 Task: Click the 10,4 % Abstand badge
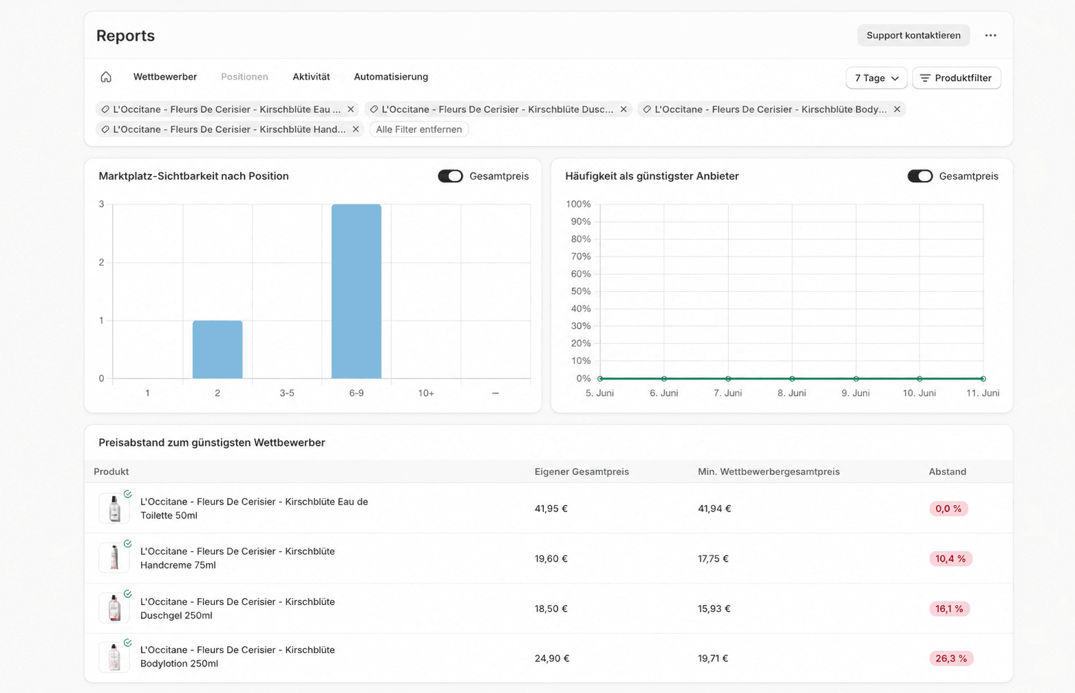pyautogui.click(x=950, y=559)
